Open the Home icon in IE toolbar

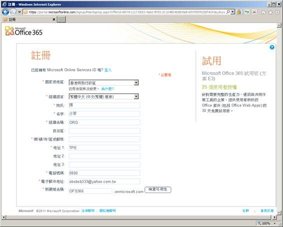point(263,12)
